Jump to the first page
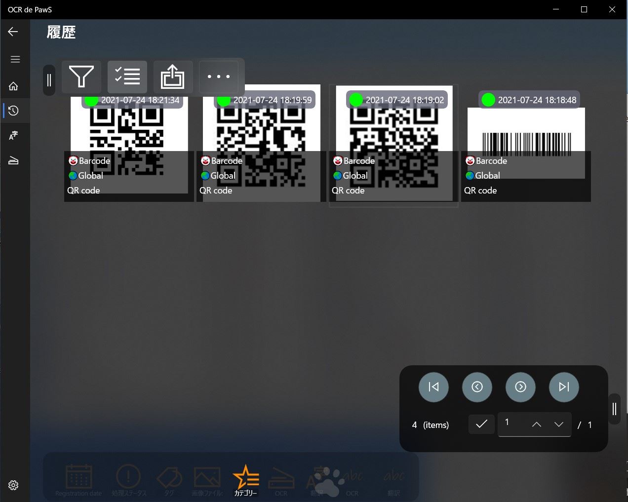Screen dimensions: 628x502 [x=433, y=387]
